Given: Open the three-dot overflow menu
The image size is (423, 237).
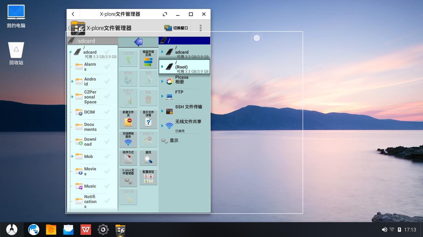Looking at the screenshot, I should 200,27.
